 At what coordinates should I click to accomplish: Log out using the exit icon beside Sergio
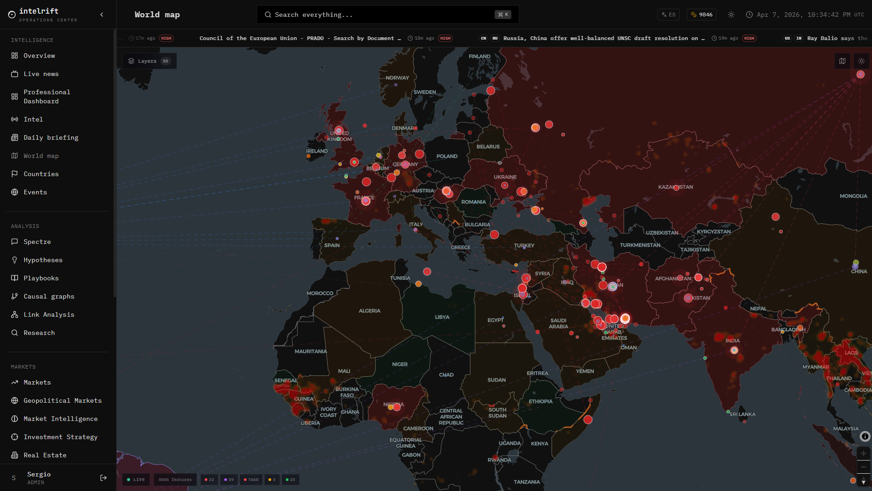point(103,478)
